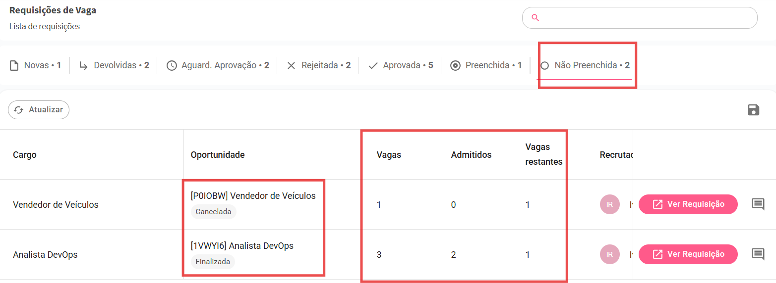Click the save disk icon
This screenshot has height=283, width=776.
pos(753,110)
